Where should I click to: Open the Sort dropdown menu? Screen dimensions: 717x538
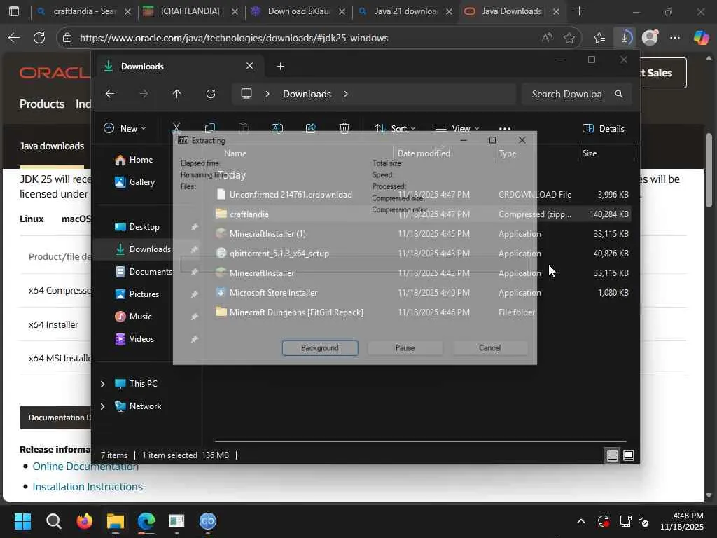[x=395, y=129]
